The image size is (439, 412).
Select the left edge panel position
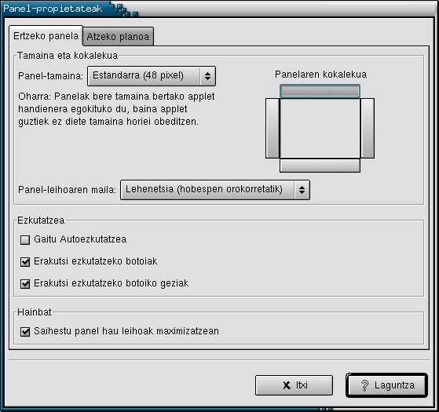(273, 128)
